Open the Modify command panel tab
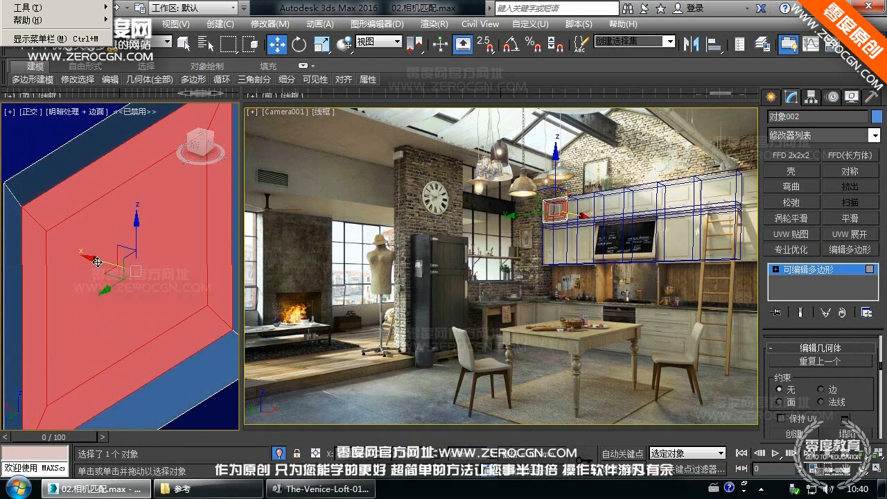Viewport: 887px width, 499px height. click(791, 97)
